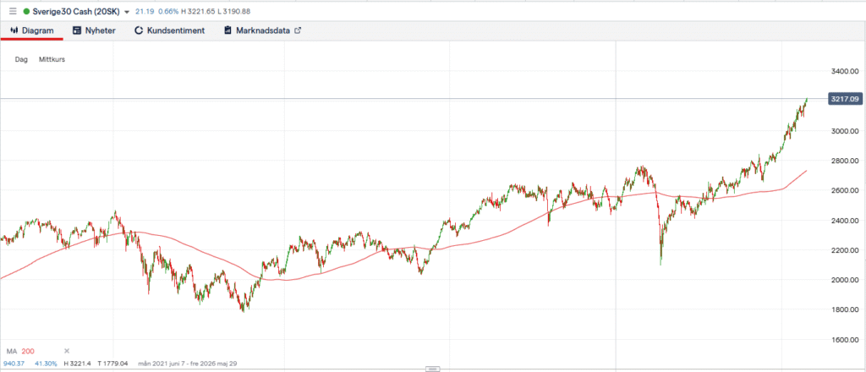Grab the resize handle at chart bottom
Image resolution: width=866 pixels, height=372 pixels.
pos(433,369)
